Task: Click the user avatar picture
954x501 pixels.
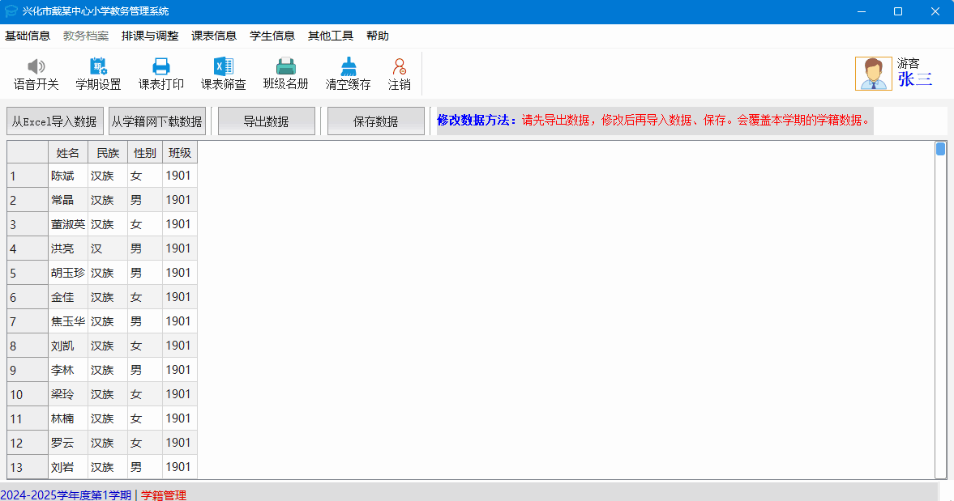Action: [x=873, y=74]
